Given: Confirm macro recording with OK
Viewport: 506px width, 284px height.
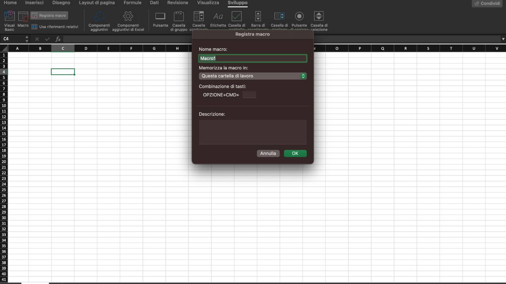Looking at the screenshot, I should click(x=295, y=153).
